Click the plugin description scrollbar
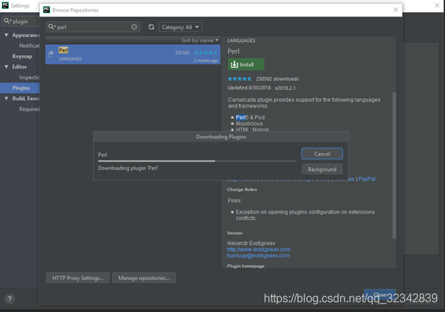Viewport: 445px width, 312px height. (x=394, y=165)
